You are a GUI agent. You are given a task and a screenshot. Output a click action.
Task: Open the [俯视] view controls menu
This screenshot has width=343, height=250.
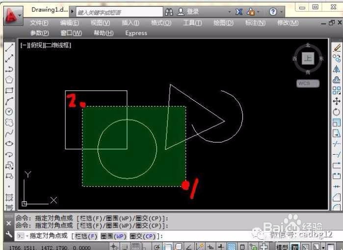[x=37, y=45]
